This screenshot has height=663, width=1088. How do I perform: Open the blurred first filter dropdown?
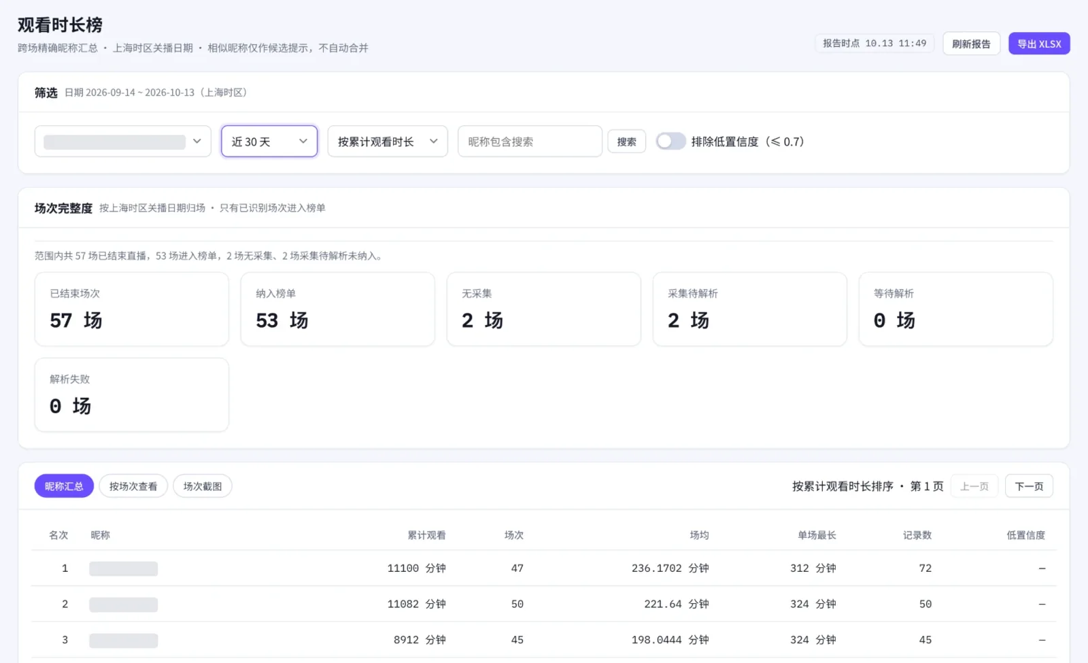(x=123, y=141)
